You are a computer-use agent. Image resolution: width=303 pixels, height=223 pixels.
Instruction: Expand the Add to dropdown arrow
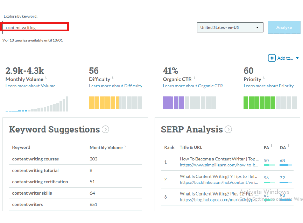click(x=297, y=58)
